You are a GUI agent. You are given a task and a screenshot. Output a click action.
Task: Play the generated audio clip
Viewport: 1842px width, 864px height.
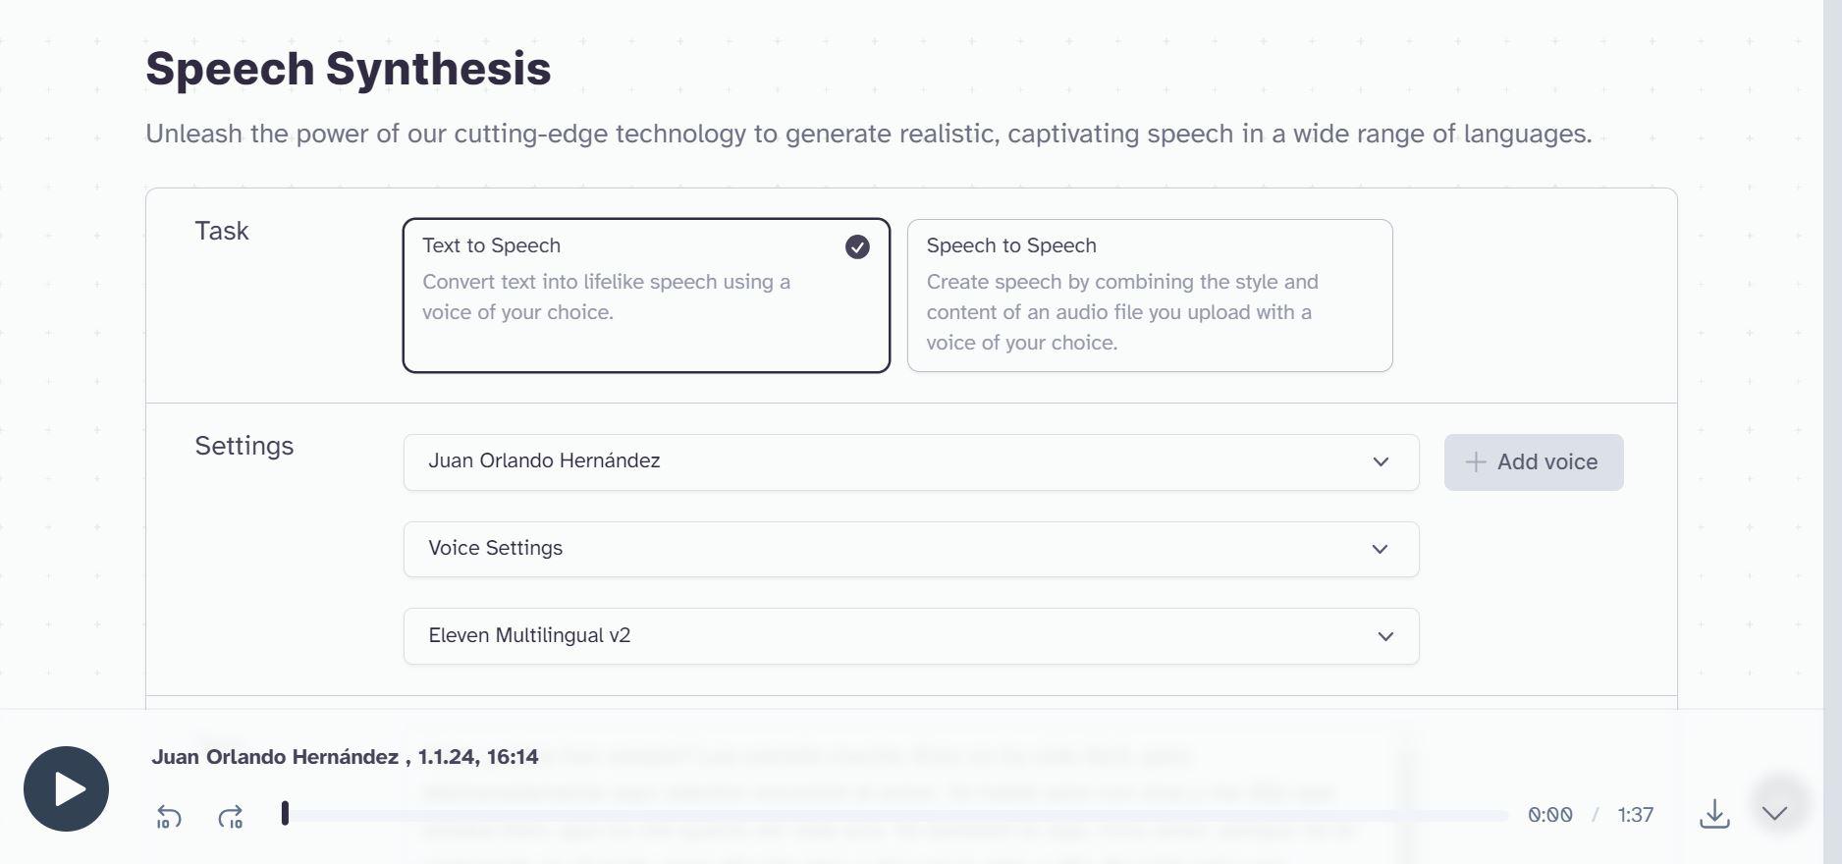coord(66,788)
